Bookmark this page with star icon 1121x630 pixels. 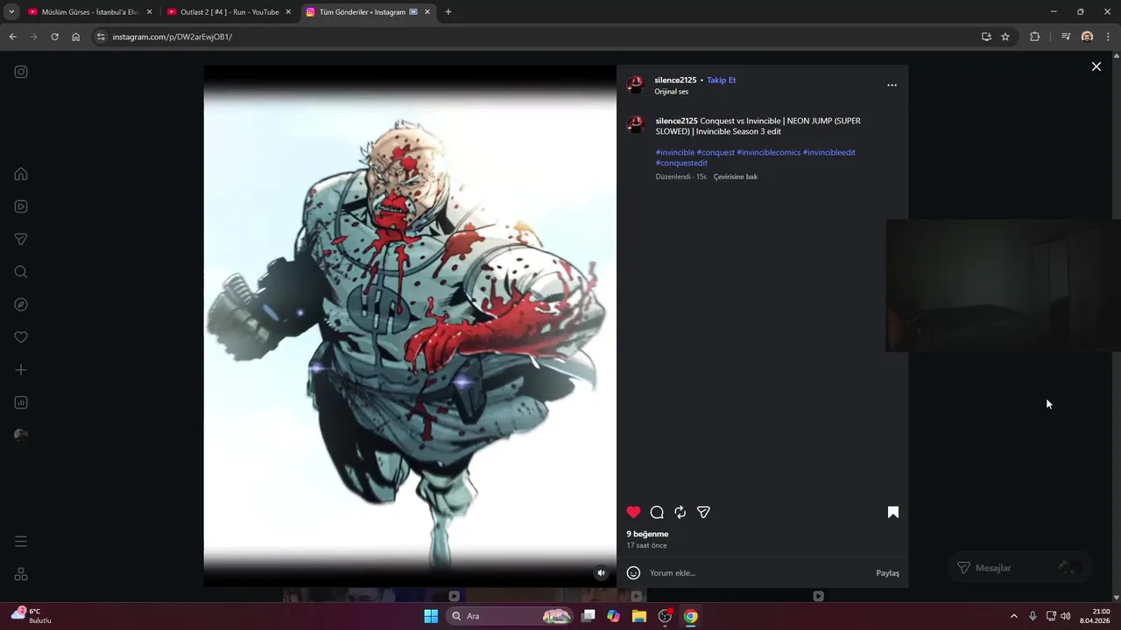click(x=1005, y=37)
